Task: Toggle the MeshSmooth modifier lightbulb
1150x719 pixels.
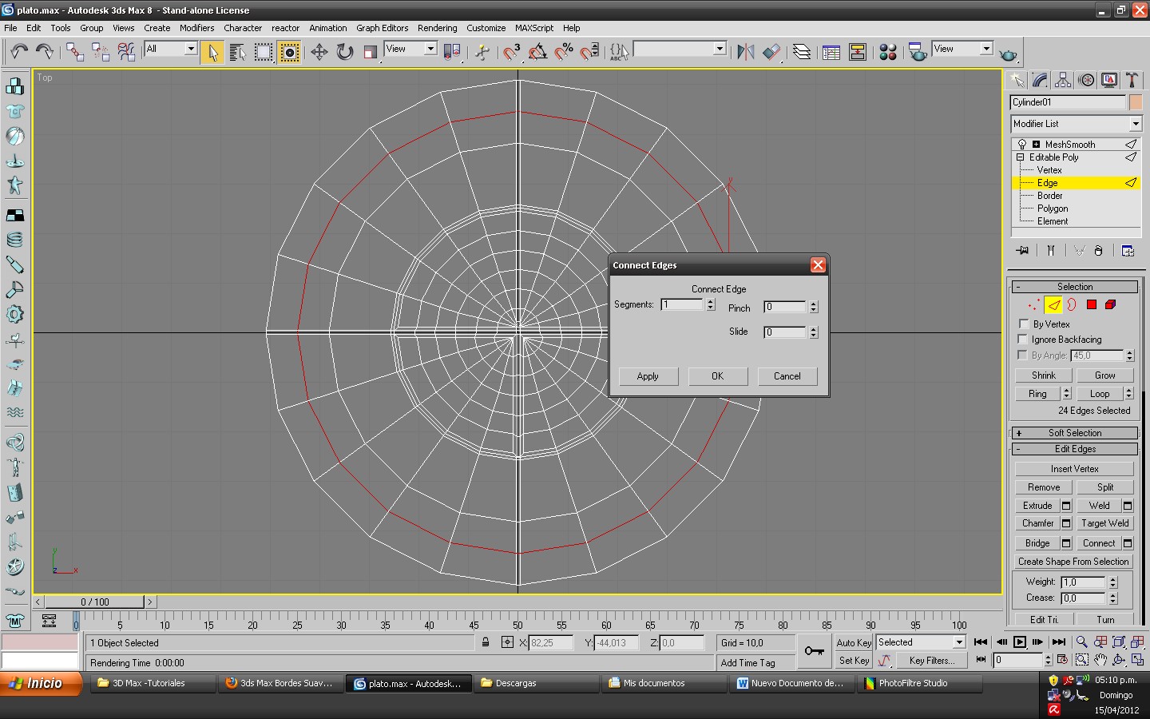Action: click(x=1021, y=145)
